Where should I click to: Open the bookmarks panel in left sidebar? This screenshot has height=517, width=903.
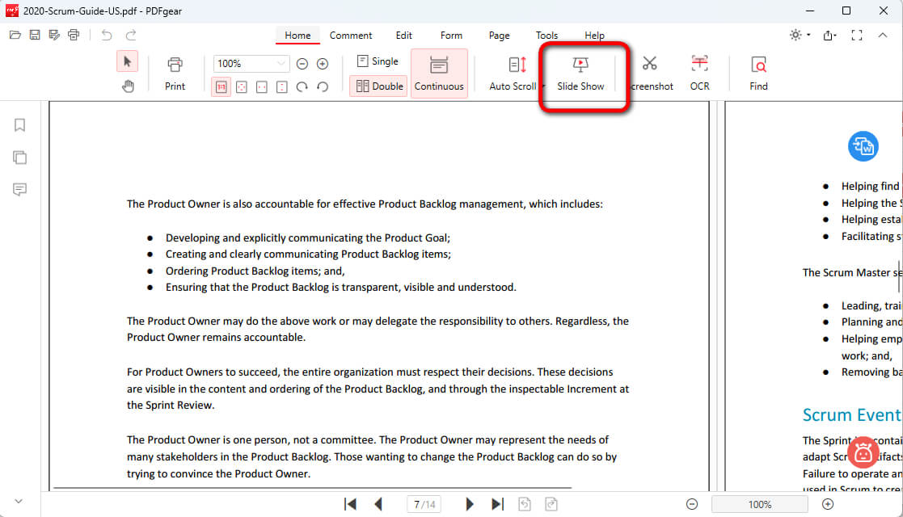(x=20, y=124)
